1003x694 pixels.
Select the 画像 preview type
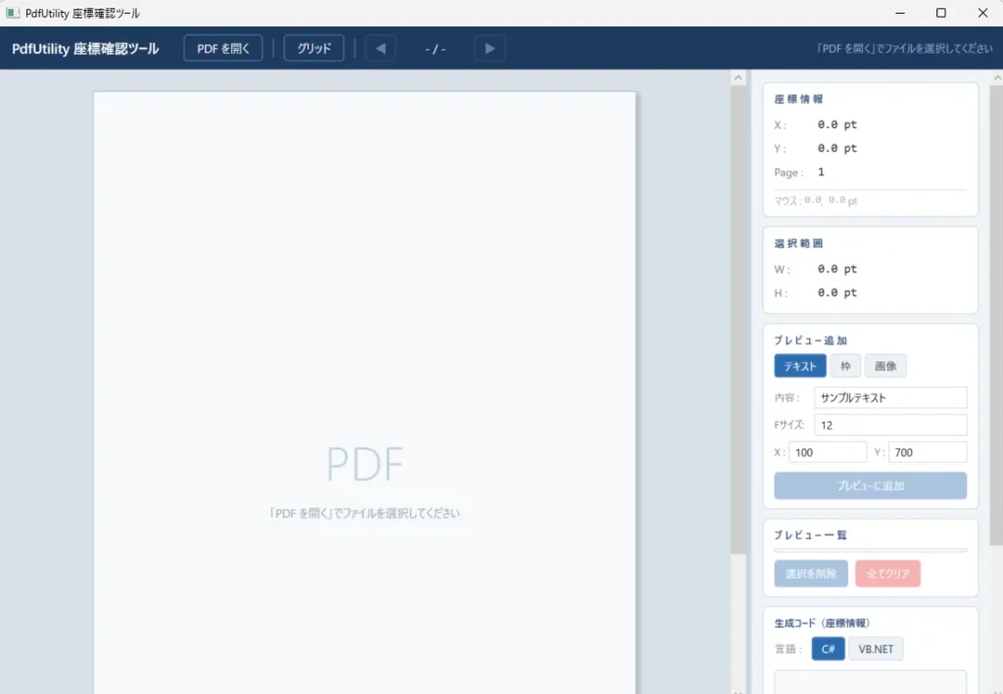[885, 366]
